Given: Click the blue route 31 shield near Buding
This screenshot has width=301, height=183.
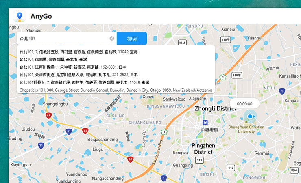Looking at the screenshot, I should coord(41,146).
